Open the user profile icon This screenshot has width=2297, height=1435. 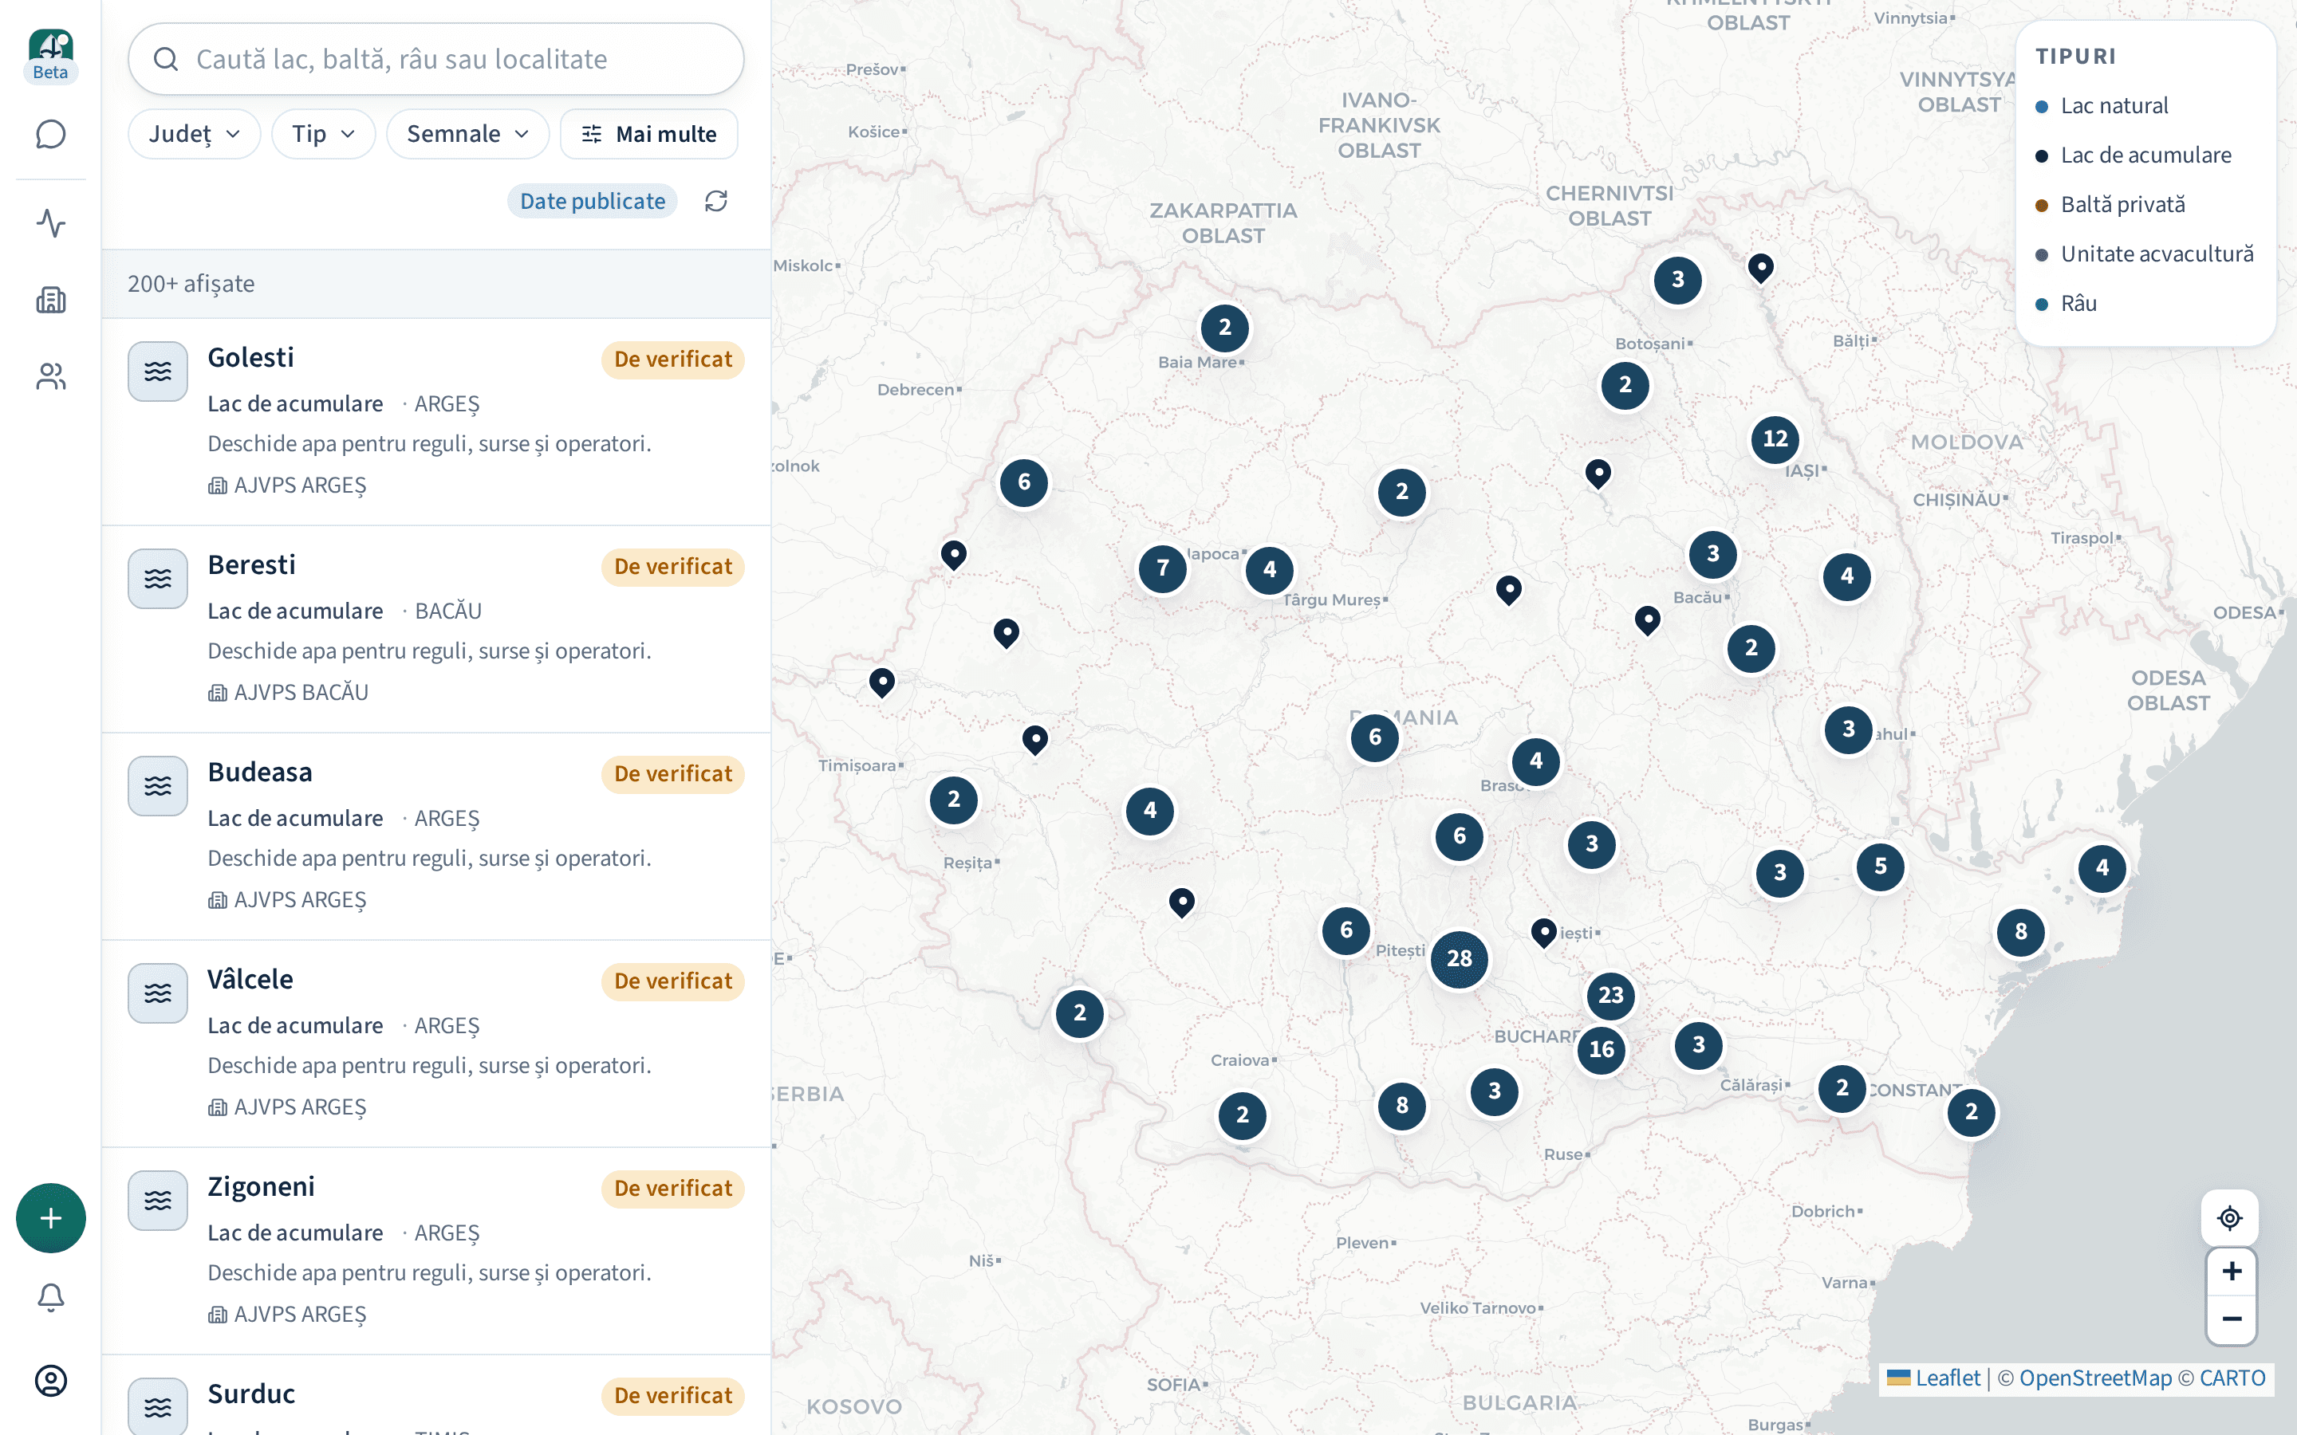tap(50, 1380)
